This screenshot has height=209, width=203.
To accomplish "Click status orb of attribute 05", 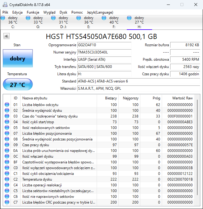I will tap(7, 127).
